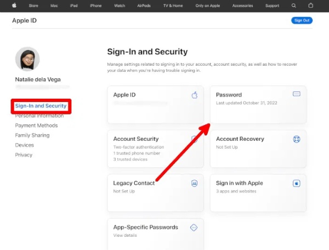Image resolution: width=329 pixels, height=250 pixels.
Task: Open the shopping bag icon
Action: click(310, 5)
